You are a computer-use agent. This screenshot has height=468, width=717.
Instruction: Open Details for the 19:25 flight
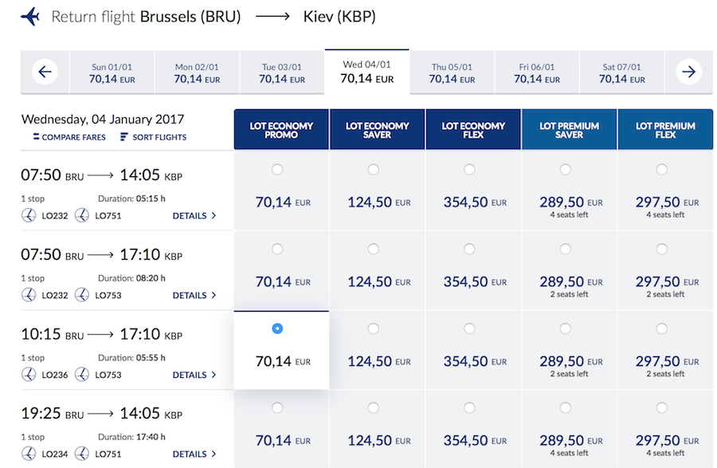point(194,454)
